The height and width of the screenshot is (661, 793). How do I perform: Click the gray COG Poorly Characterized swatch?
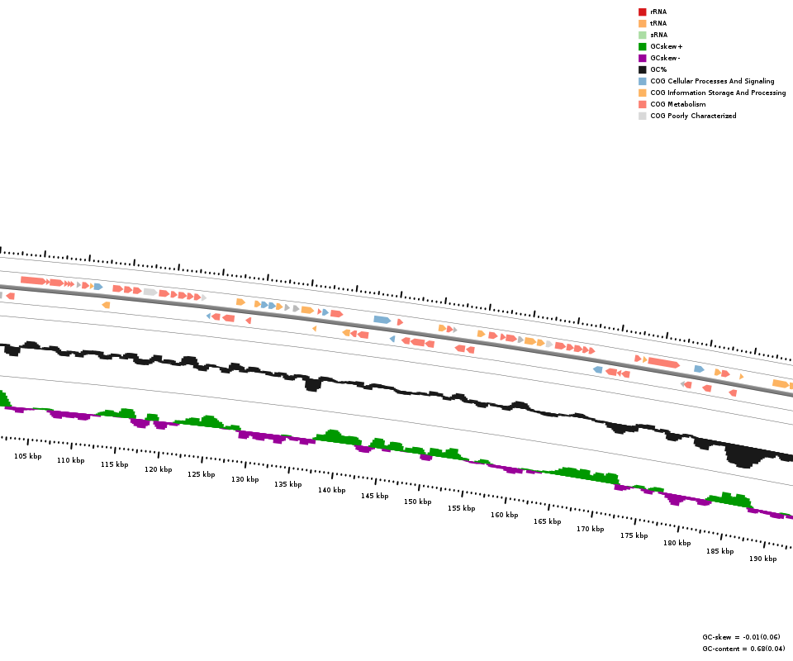(x=642, y=116)
